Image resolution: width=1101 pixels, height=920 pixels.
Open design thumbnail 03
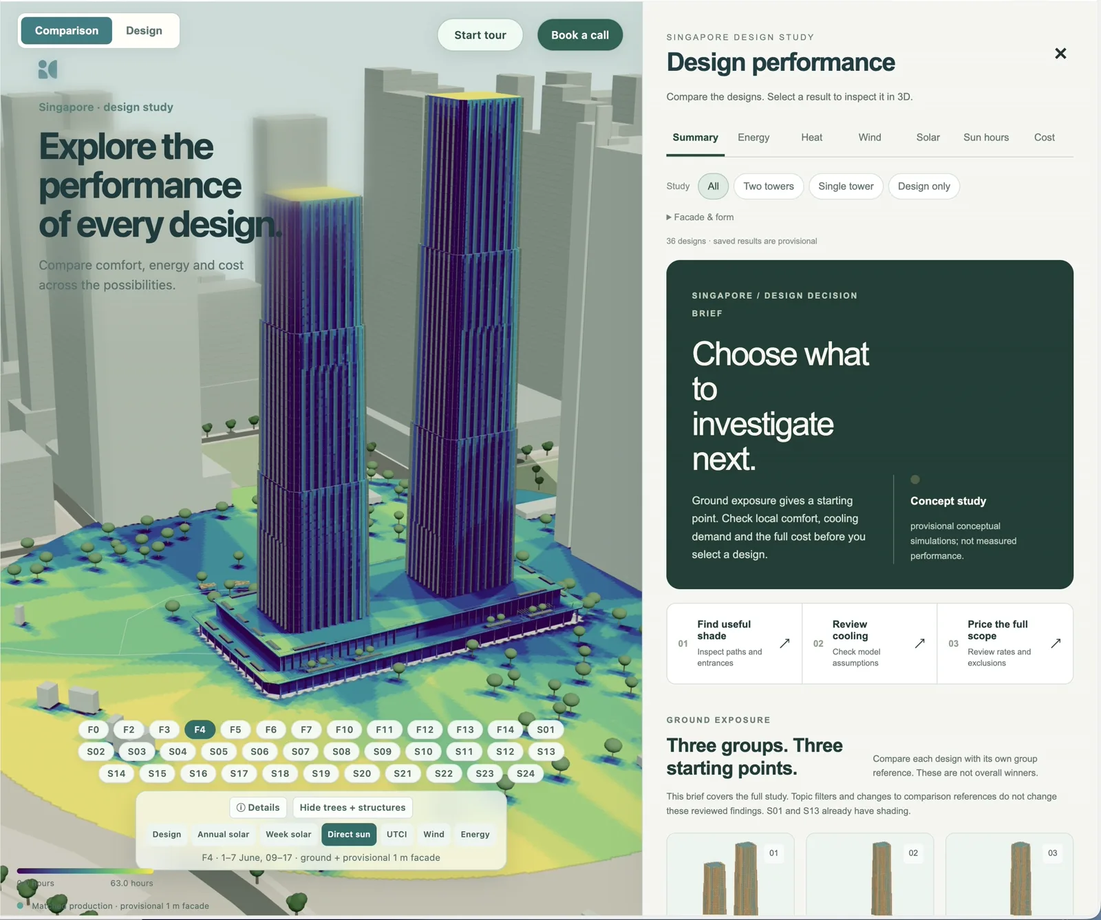tap(1009, 874)
